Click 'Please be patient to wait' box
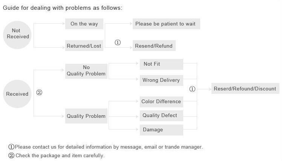Image resolution: width=282 pixels, height=161 pixels. pyautogui.click(x=166, y=24)
